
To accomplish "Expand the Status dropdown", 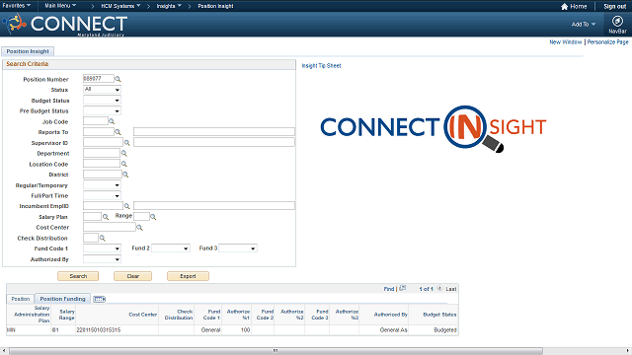I will point(102,90).
